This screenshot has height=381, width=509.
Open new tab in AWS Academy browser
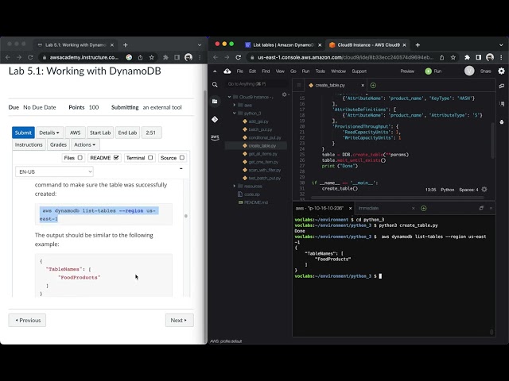click(x=126, y=45)
